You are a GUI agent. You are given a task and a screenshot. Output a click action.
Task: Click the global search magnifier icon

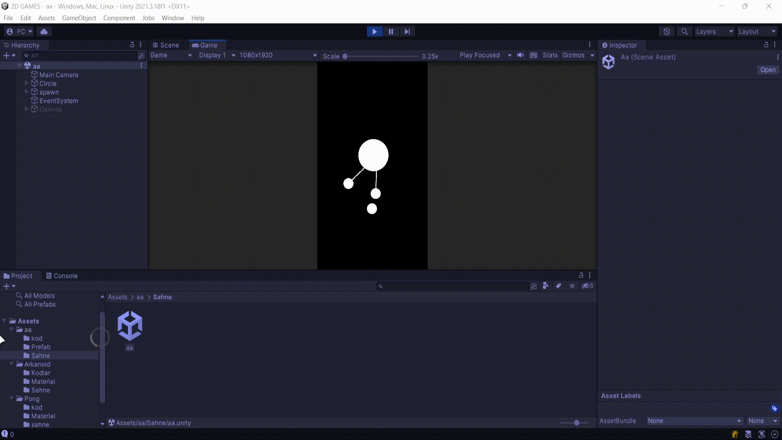click(685, 31)
